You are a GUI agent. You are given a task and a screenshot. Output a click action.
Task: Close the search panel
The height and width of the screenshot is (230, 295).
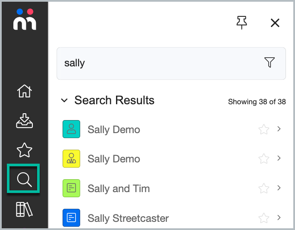coord(275,23)
